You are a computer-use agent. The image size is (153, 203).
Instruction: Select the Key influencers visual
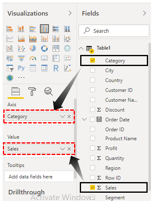(67, 68)
